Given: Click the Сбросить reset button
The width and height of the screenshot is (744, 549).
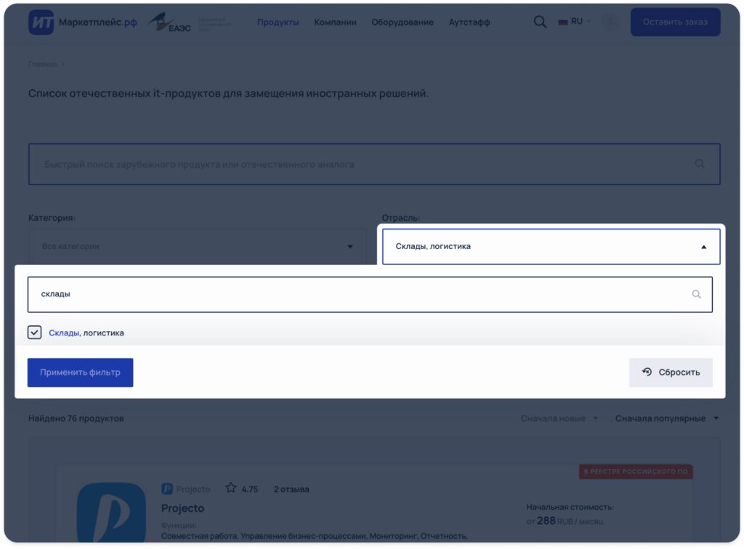Looking at the screenshot, I should click(x=671, y=372).
